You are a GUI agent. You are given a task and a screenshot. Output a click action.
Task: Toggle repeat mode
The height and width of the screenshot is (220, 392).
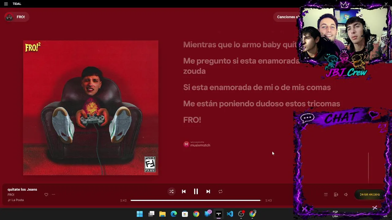point(221,192)
